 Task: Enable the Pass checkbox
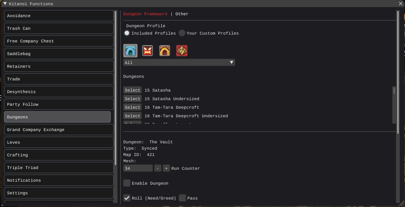(182, 198)
